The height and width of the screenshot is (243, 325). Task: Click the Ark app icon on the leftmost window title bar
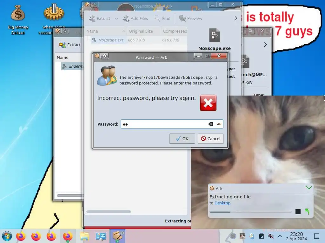tap(57, 31)
